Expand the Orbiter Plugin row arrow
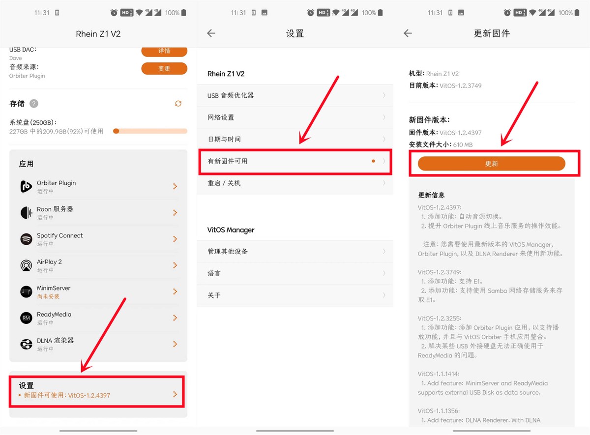590x435 pixels. pyautogui.click(x=175, y=187)
